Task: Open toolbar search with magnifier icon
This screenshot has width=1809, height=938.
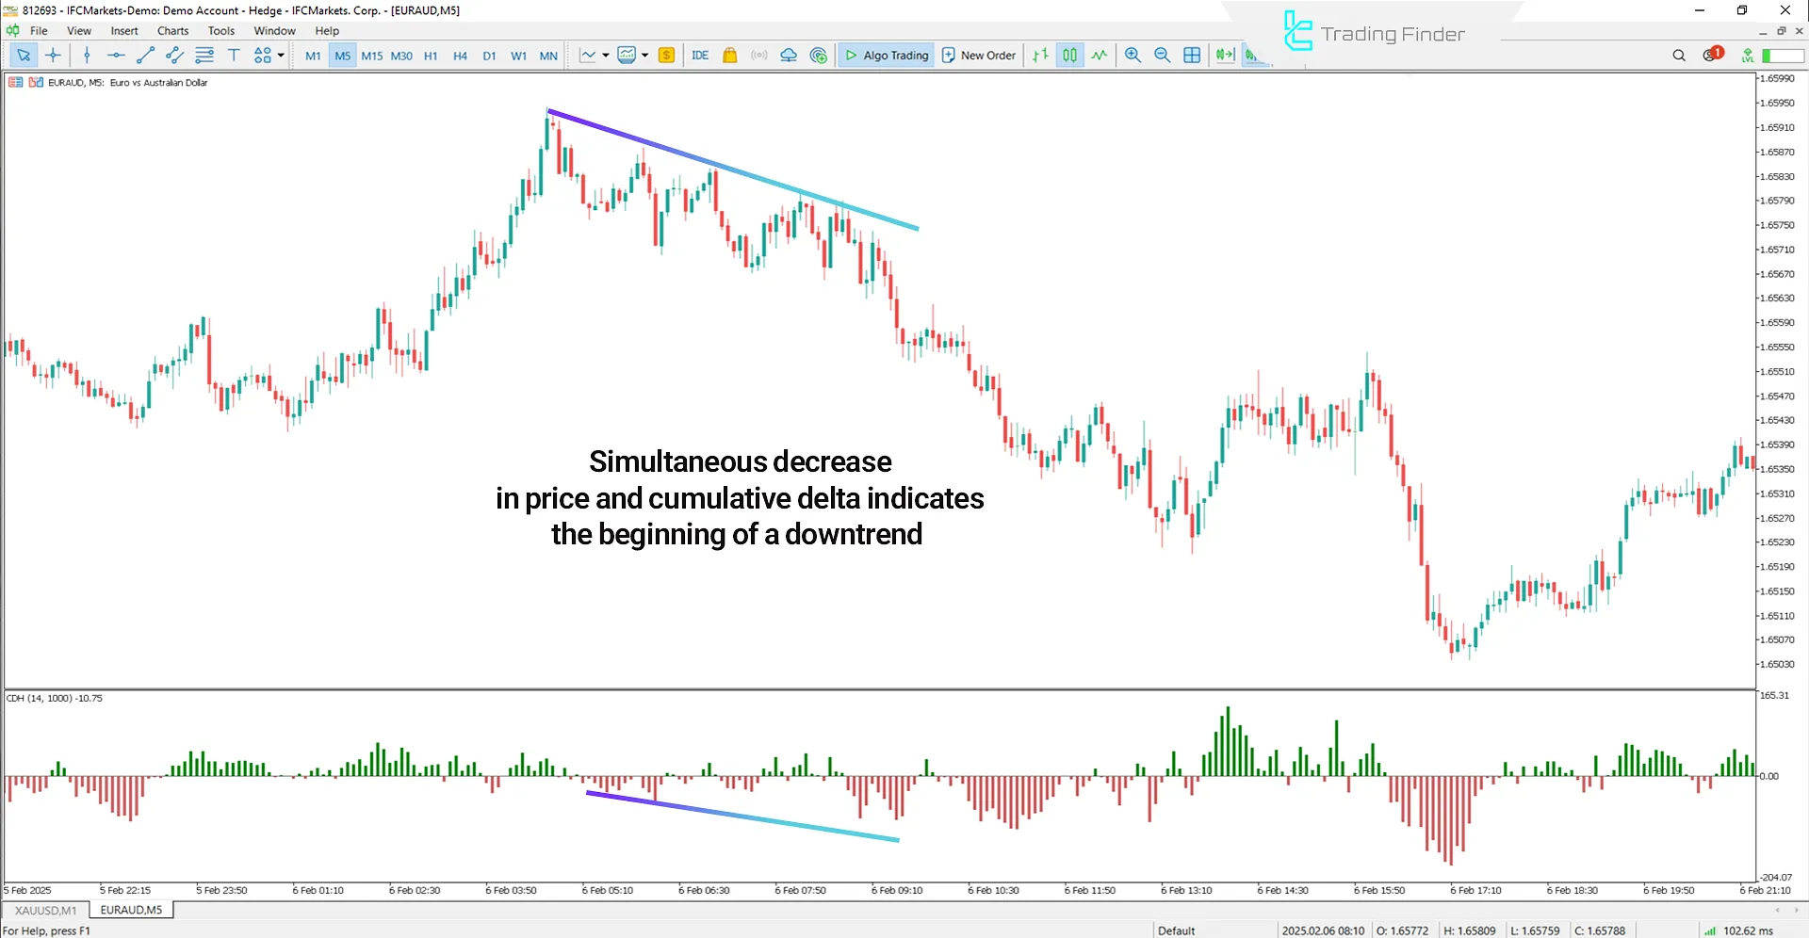Action: (x=1679, y=55)
